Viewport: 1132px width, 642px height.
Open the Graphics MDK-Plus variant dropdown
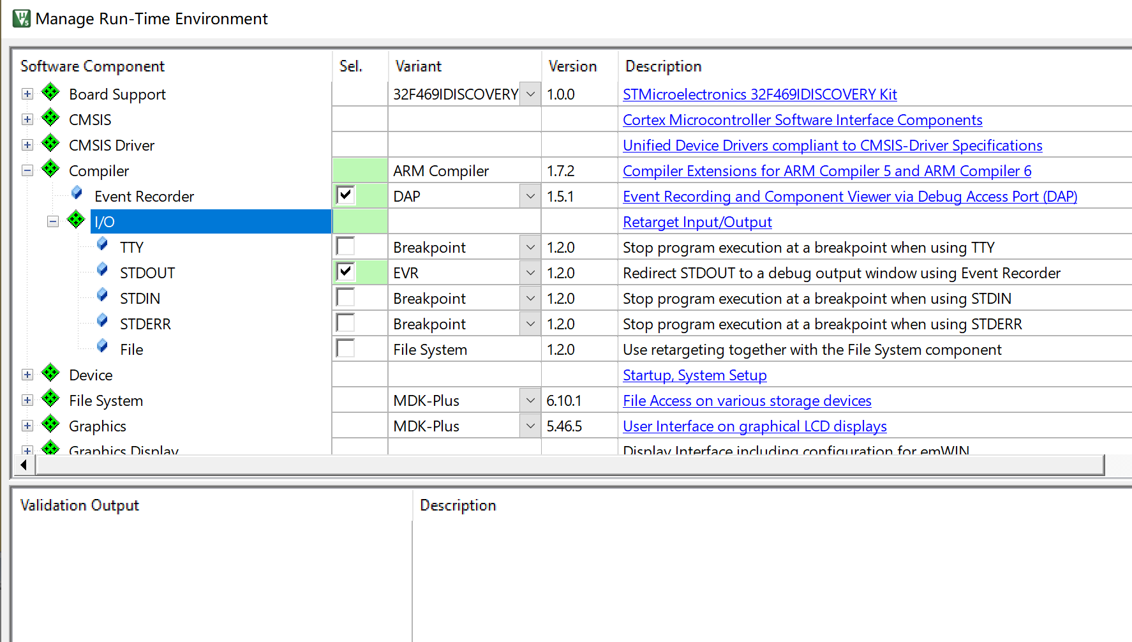tap(530, 426)
